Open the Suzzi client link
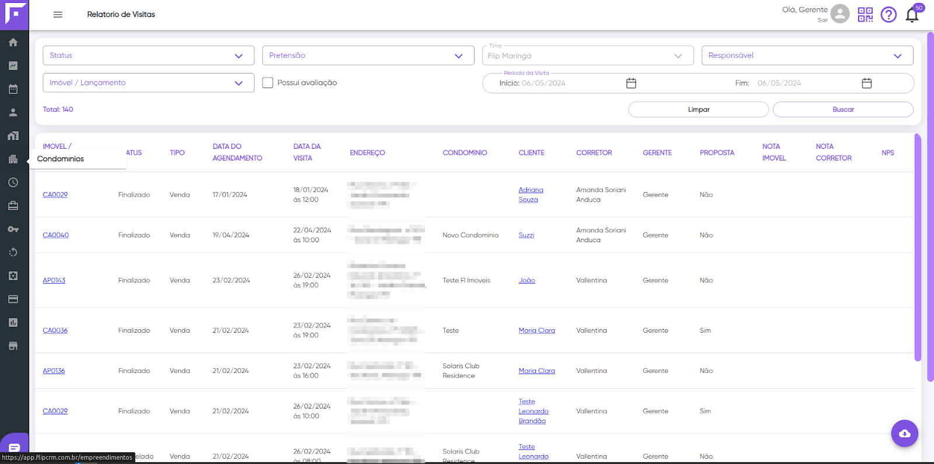 coord(526,235)
